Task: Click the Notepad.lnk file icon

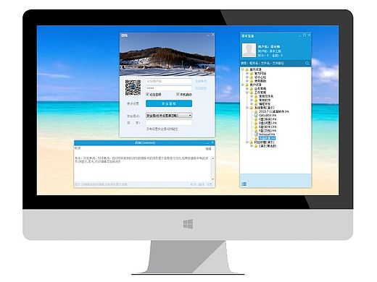Action: point(256,134)
